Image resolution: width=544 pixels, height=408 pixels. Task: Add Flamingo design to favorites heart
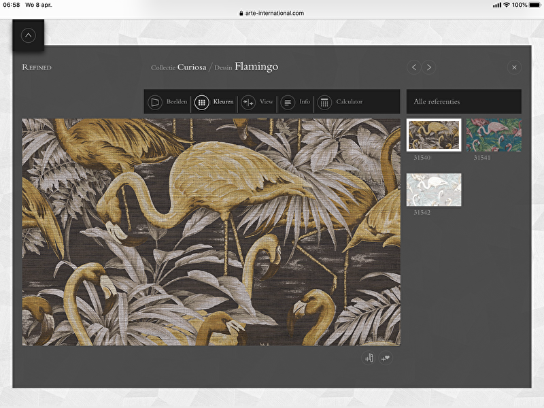click(386, 358)
